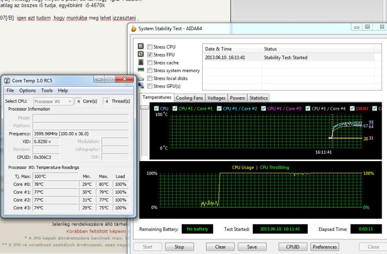Open Core Temp Options menu

(x=28, y=90)
